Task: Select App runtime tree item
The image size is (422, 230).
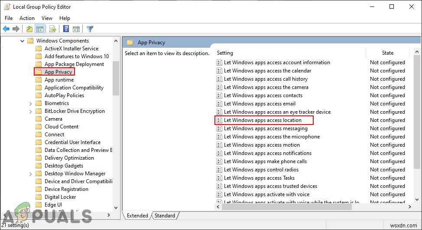Action: click(59, 80)
